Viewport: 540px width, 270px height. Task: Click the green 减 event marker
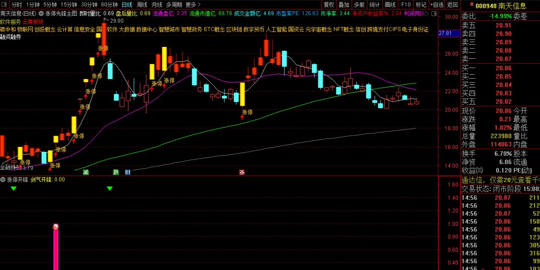pos(86,172)
